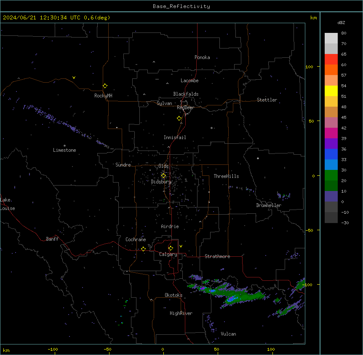Select the Sundre label
This screenshot has width=363, height=355.
(123, 165)
